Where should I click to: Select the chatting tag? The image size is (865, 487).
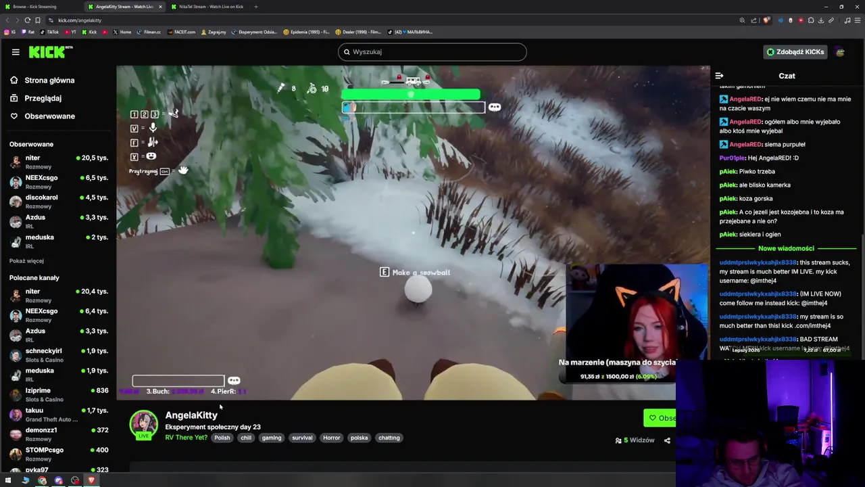point(389,438)
